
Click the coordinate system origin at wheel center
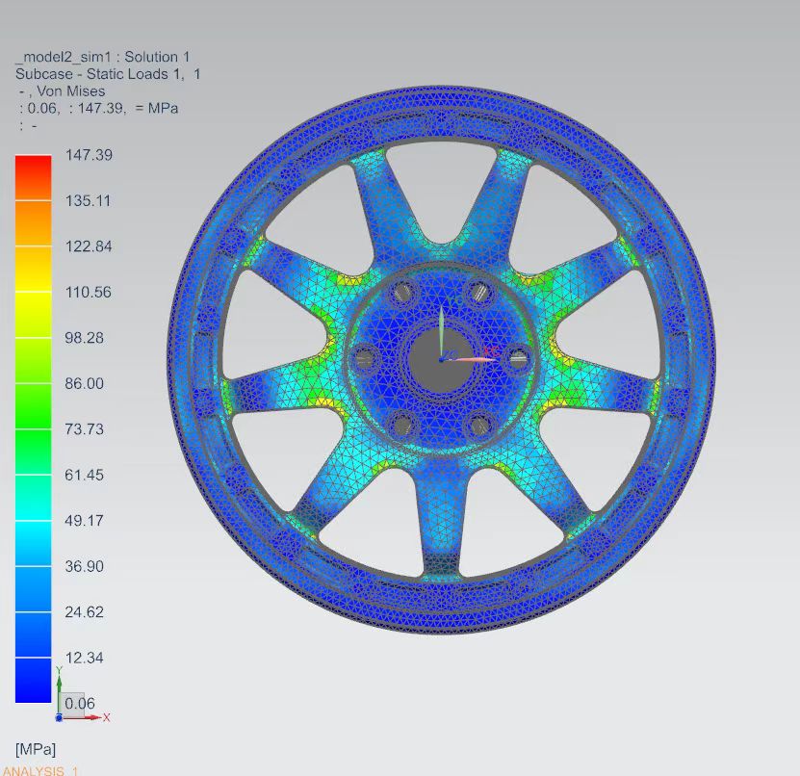pyautogui.click(x=442, y=360)
